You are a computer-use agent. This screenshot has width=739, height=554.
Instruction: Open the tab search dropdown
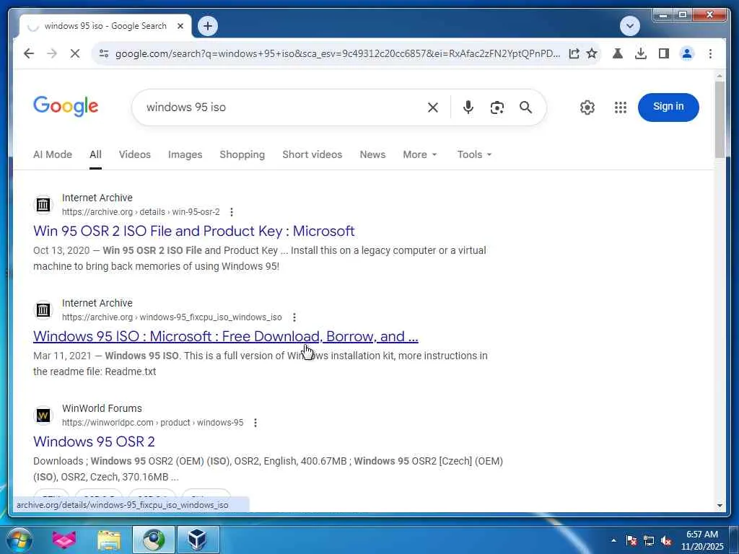[x=629, y=26]
